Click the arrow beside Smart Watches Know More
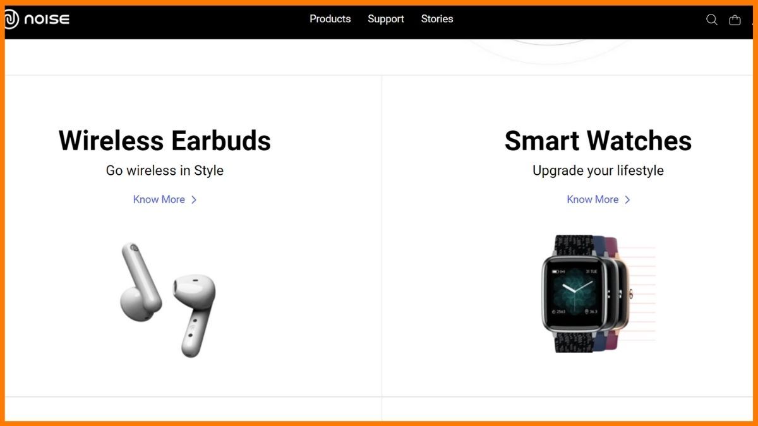The height and width of the screenshot is (426, 758). click(627, 199)
